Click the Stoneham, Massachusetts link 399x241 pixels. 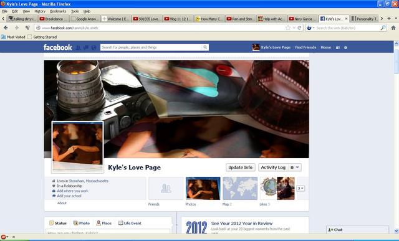89,181
